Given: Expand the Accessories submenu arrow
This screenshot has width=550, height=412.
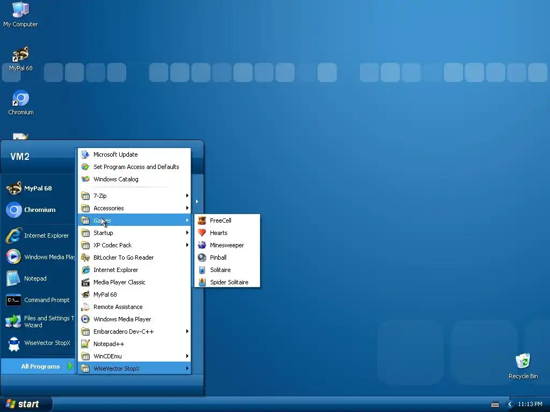Looking at the screenshot, I should (x=187, y=208).
